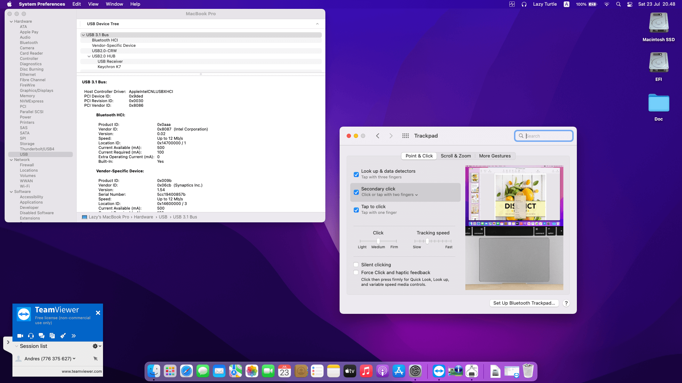Open Secondary click gesture options dropdown
This screenshot has height=383, width=682.
[x=390, y=195]
